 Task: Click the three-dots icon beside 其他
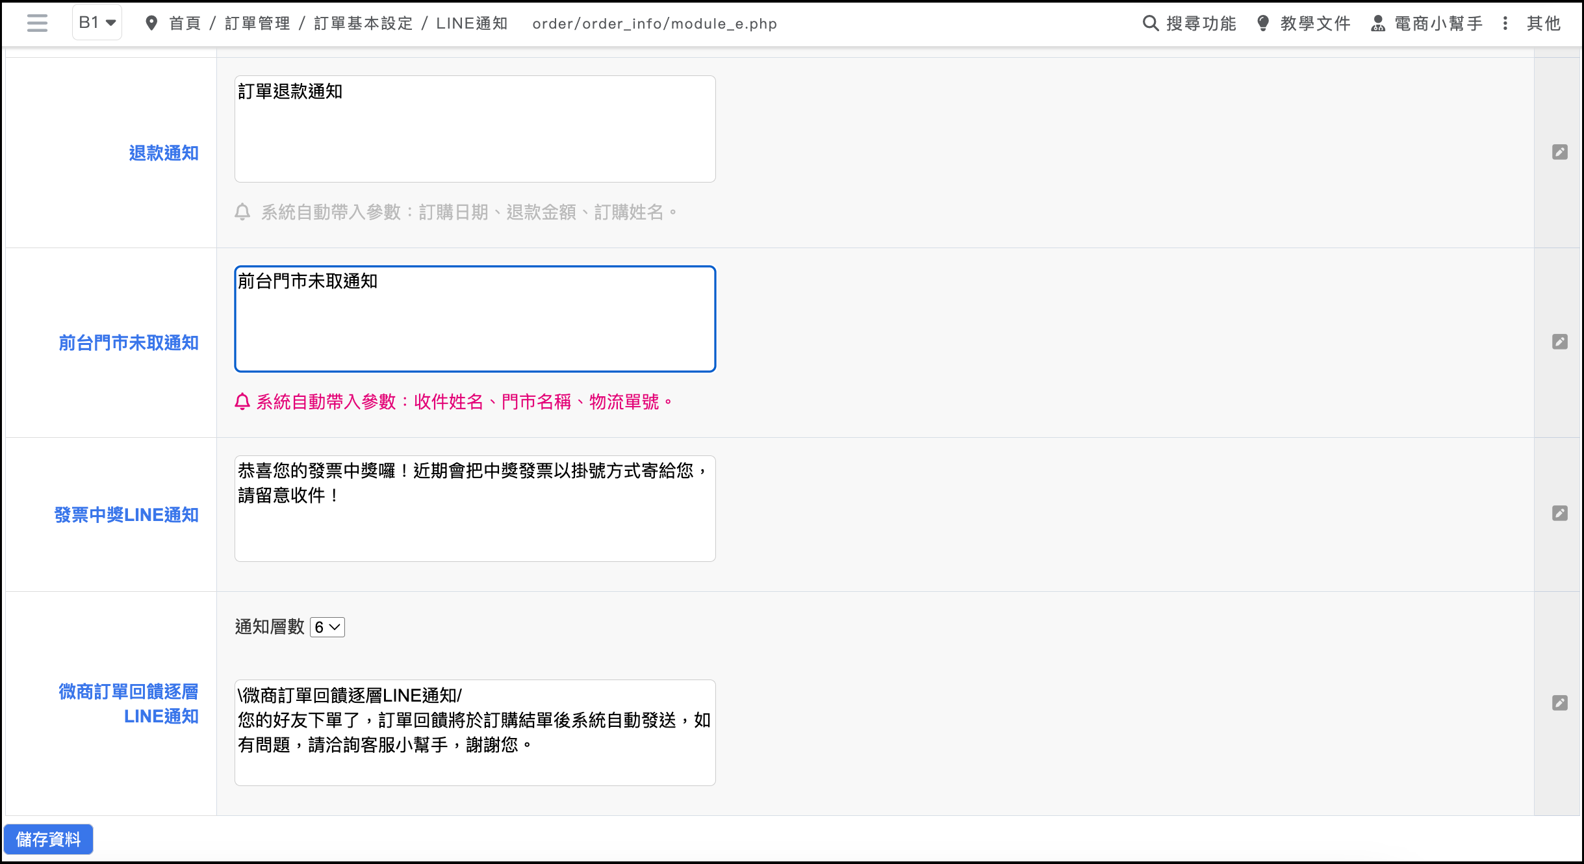(1505, 23)
